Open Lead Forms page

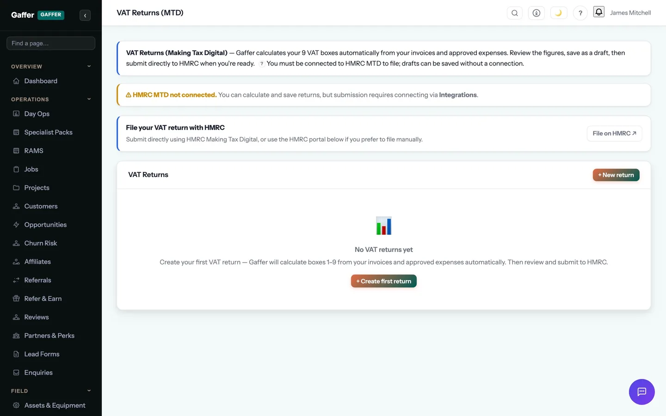click(51, 354)
